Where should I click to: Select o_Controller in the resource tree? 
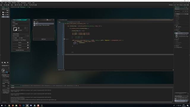click(x=181, y=33)
